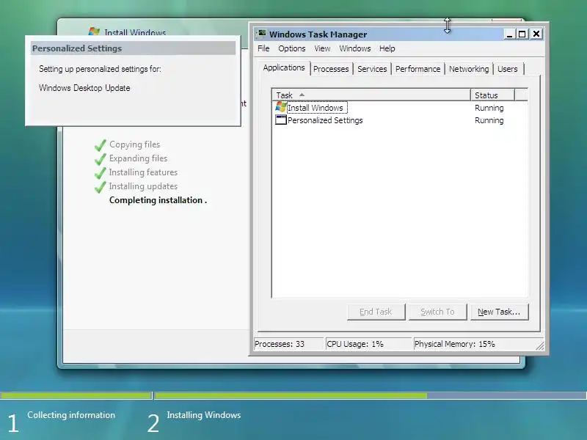
Task: Click Setting up personalized settings for text
Action: pyautogui.click(x=100, y=69)
